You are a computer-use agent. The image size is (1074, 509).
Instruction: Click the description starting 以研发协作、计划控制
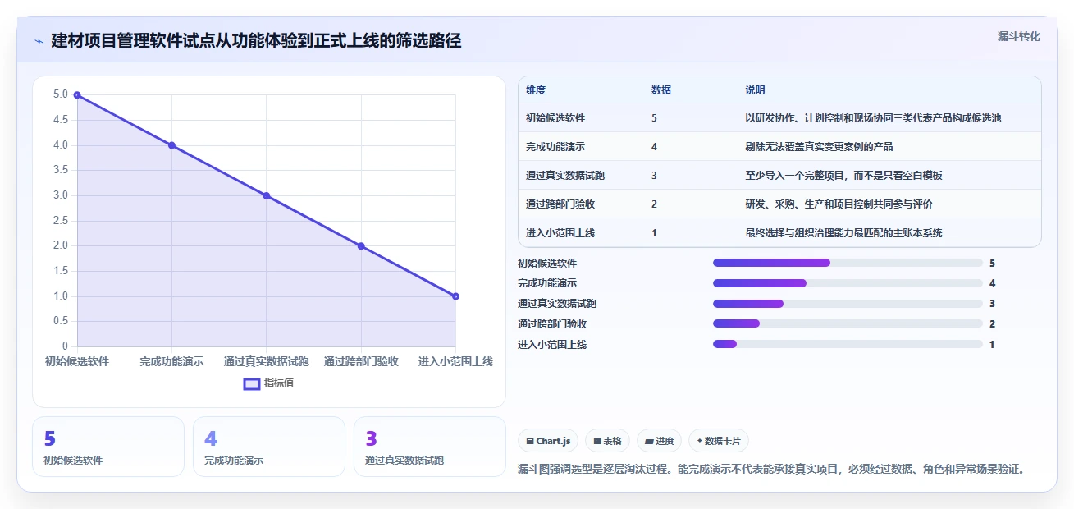(x=873, y=118)
